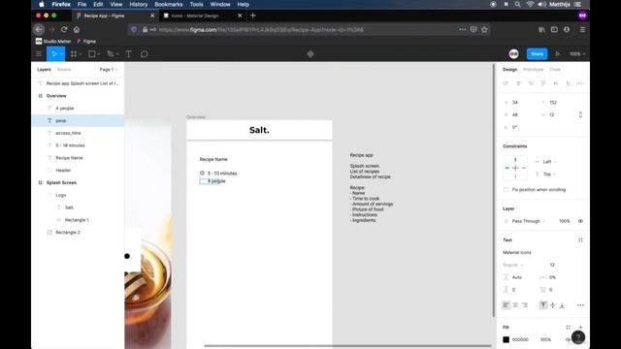
Task: Open the frame tool dropdown arrow
Action: click(x=81, y=54)
